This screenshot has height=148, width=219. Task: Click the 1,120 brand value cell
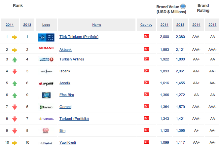pyautogui.click(x=164, y=130)
